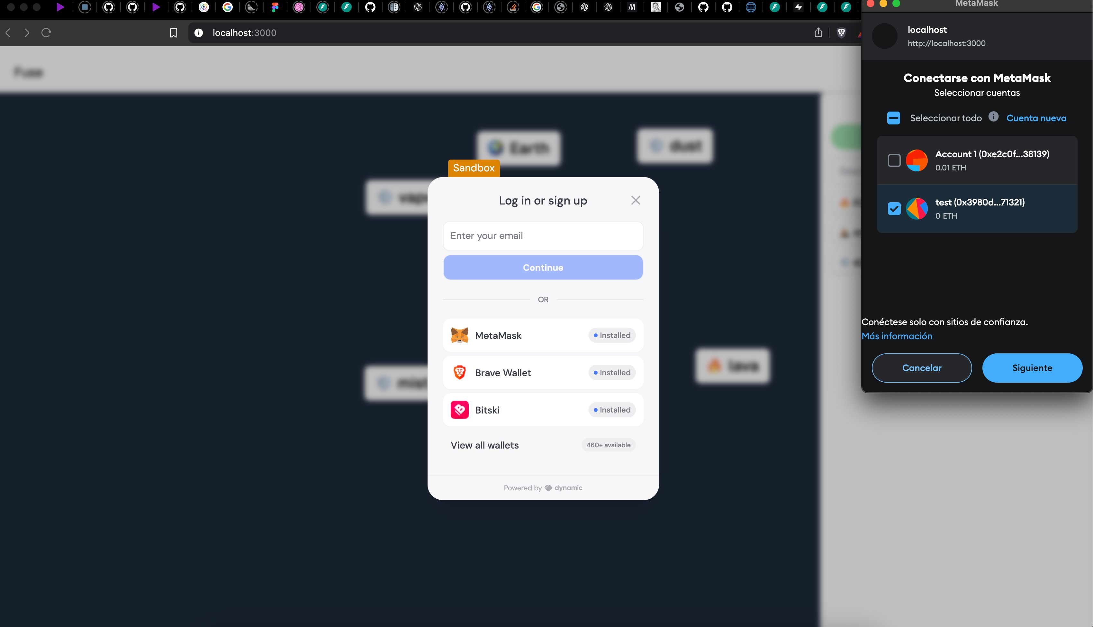Go forward using the browser forward arrow

point(27,33)
